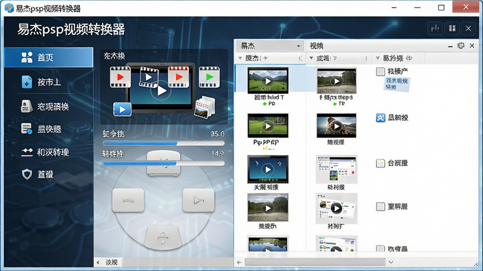Viewport: 483px width, 271px height.
Task: Expand the triangle of the first thumbnail column header
Action: [240, 58]
